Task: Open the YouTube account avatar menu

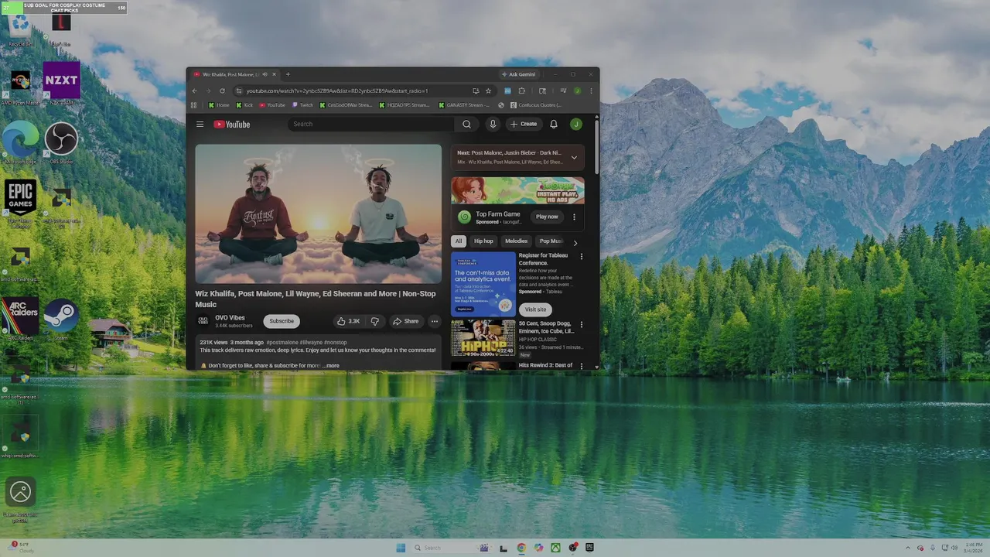Action: (576, 124)
